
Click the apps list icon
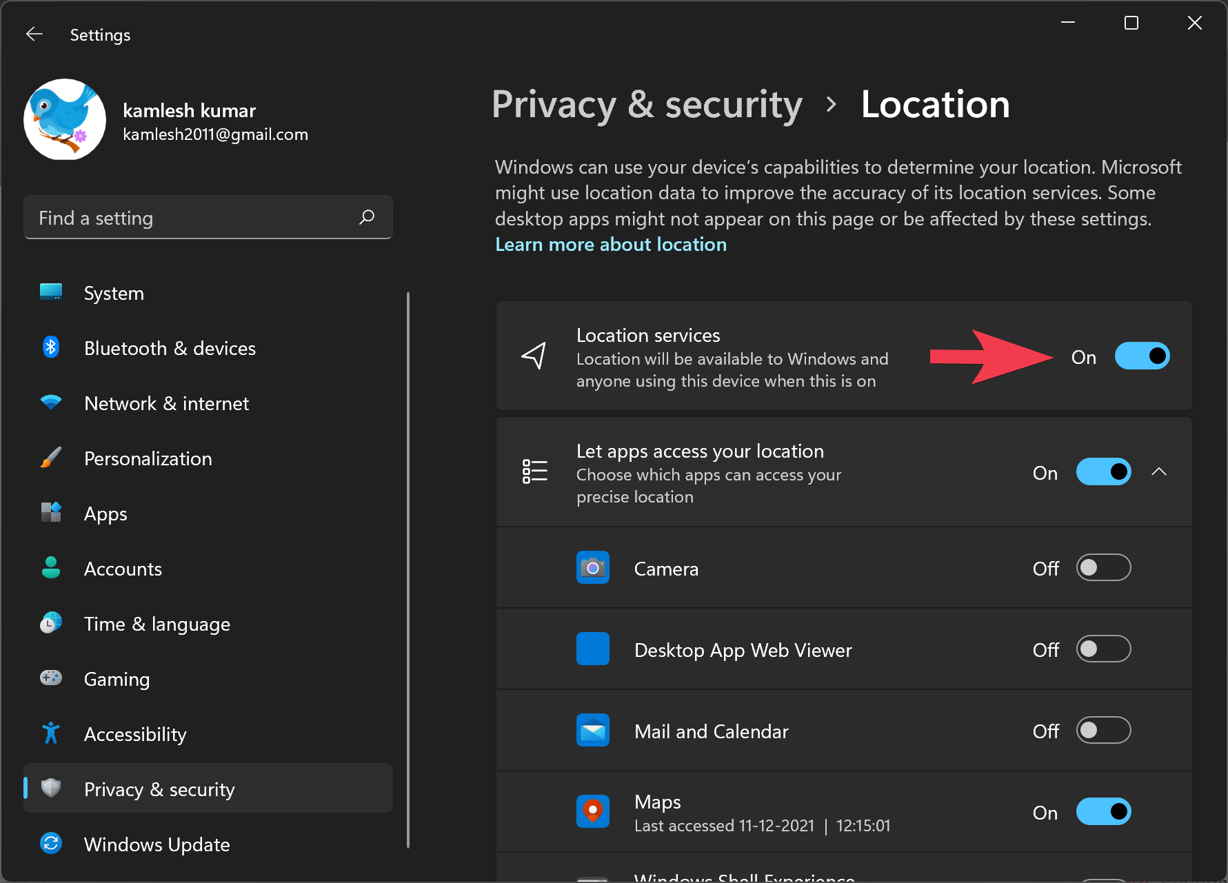(534, 471)
